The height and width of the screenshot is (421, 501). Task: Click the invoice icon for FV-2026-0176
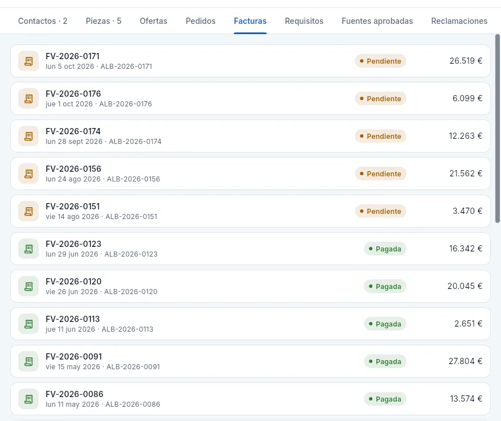(28, 98)
